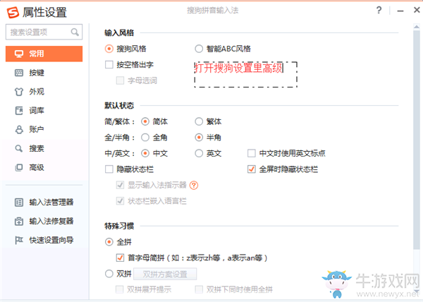Click 字母选词 checkbox

(x=120, y=80)
